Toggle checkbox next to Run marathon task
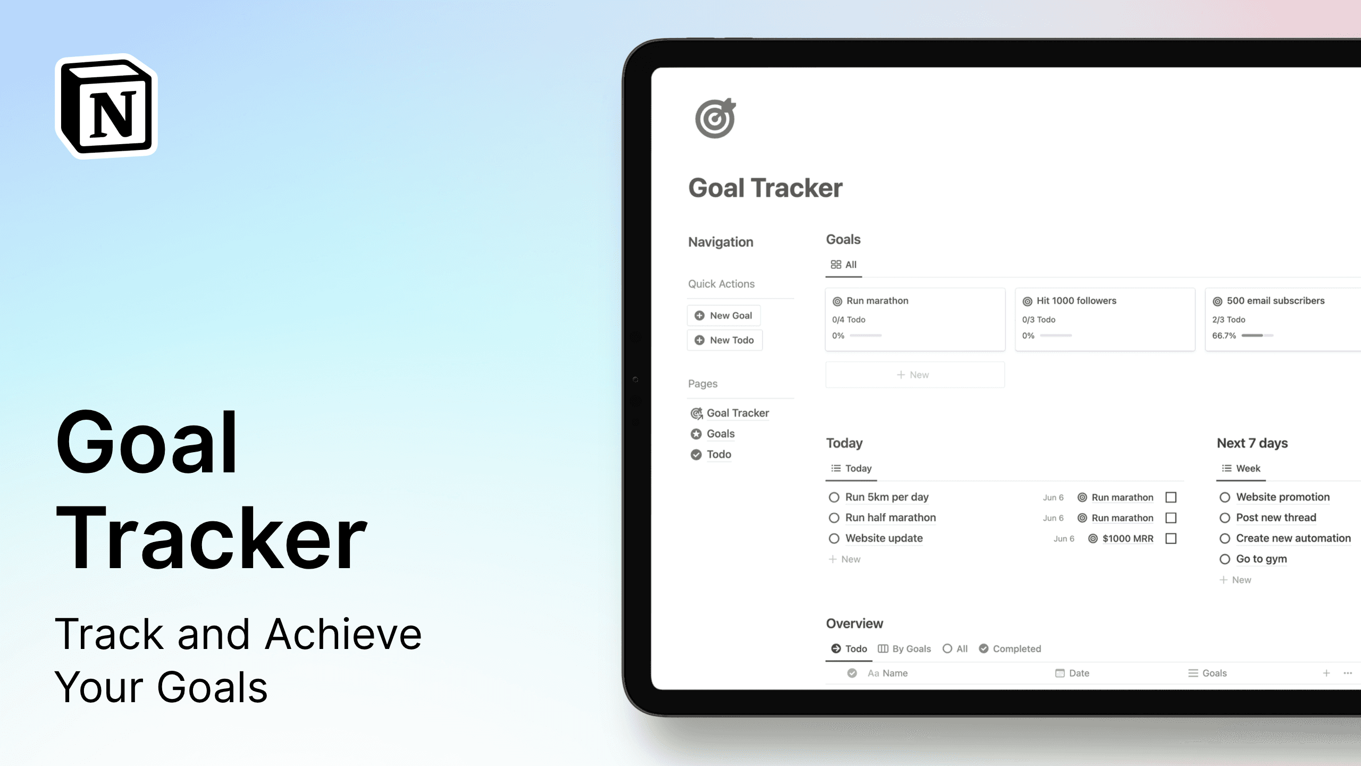The width and height of the screenshot is (1361, 766). tap(1171, 497)
